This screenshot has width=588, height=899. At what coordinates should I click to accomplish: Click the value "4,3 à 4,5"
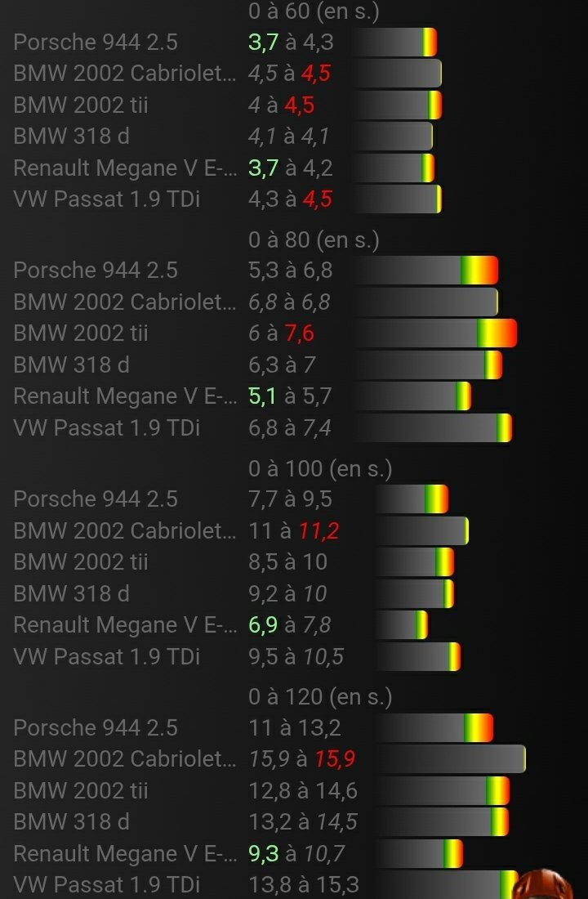click(x=290, y=199)
